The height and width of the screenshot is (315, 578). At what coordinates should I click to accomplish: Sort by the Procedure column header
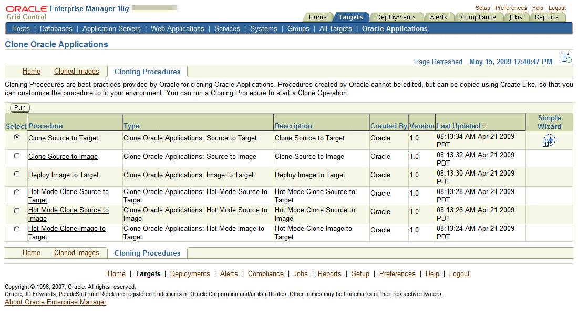tap(45, 126)
